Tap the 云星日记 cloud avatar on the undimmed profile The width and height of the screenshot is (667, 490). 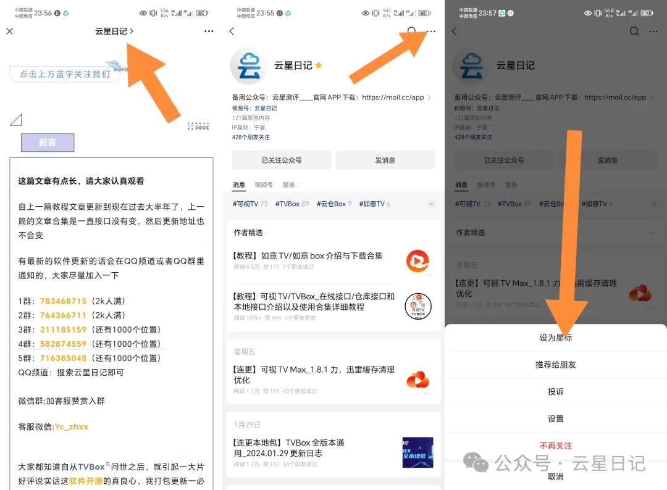250,65
